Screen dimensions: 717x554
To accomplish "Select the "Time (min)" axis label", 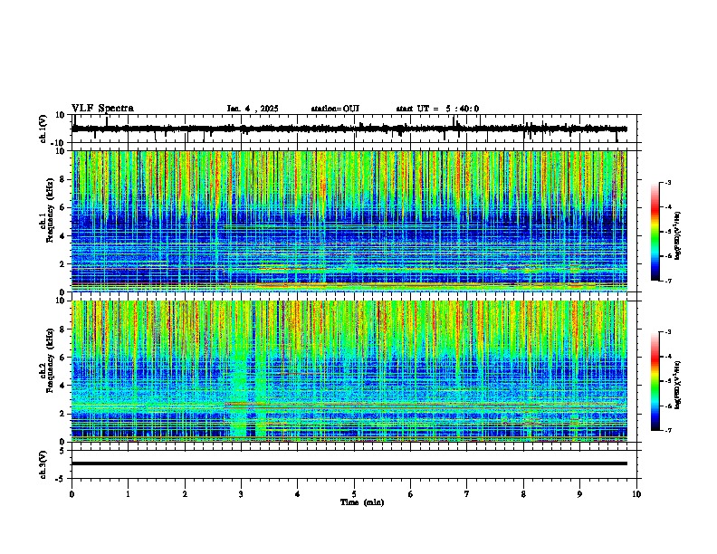I will (x=362, y=502).
